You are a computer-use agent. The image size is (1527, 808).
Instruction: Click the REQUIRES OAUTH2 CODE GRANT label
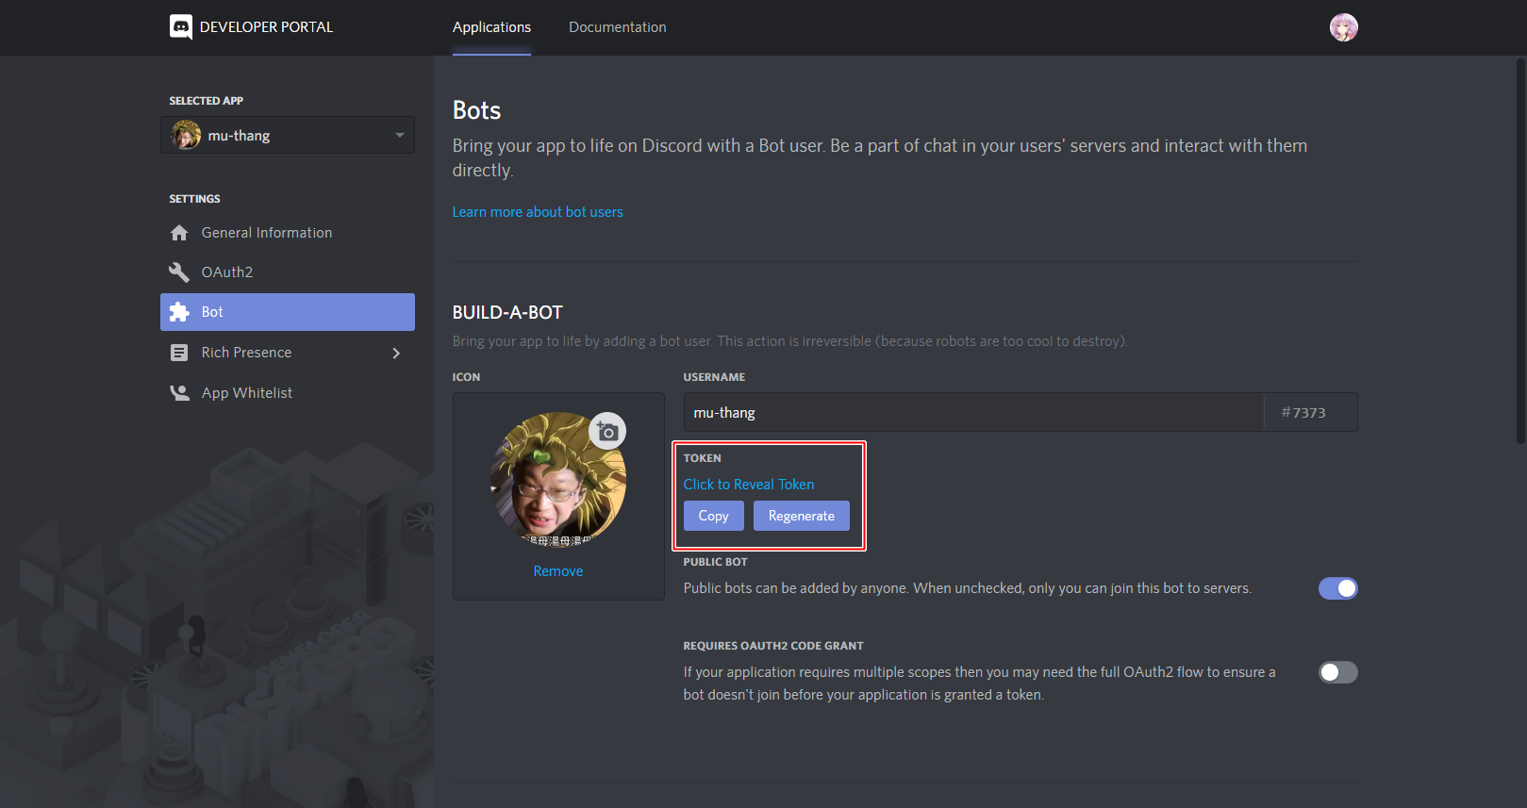click(x=773, y=646)
